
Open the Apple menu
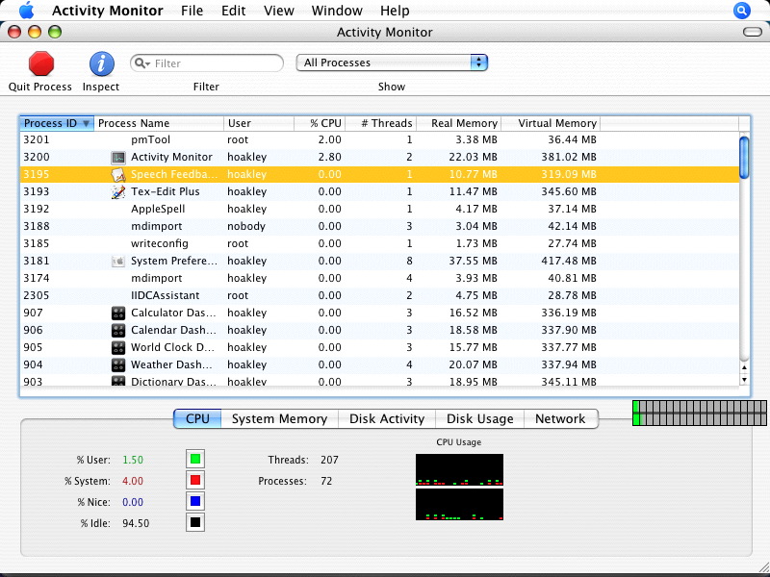pyautogui.click(x=26, y=11)
